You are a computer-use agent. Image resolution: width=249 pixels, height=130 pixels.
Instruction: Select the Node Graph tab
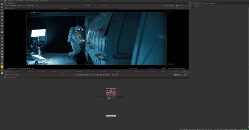coord(11,78)
